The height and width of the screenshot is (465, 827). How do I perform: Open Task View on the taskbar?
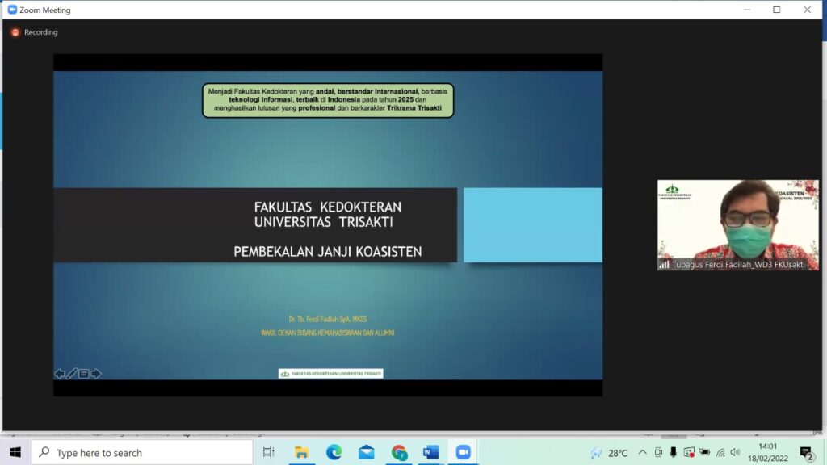(x=268, y=452)
